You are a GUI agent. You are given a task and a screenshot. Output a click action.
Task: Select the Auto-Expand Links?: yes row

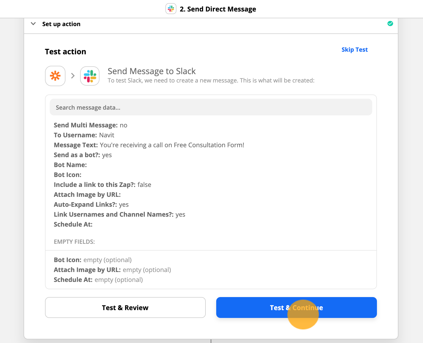(x=91, y=205)
